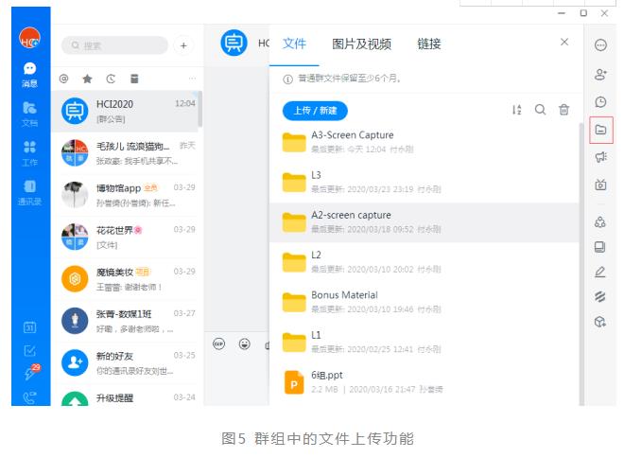
Task: Open 工作 workbench in left navigation
Action: 30,152
